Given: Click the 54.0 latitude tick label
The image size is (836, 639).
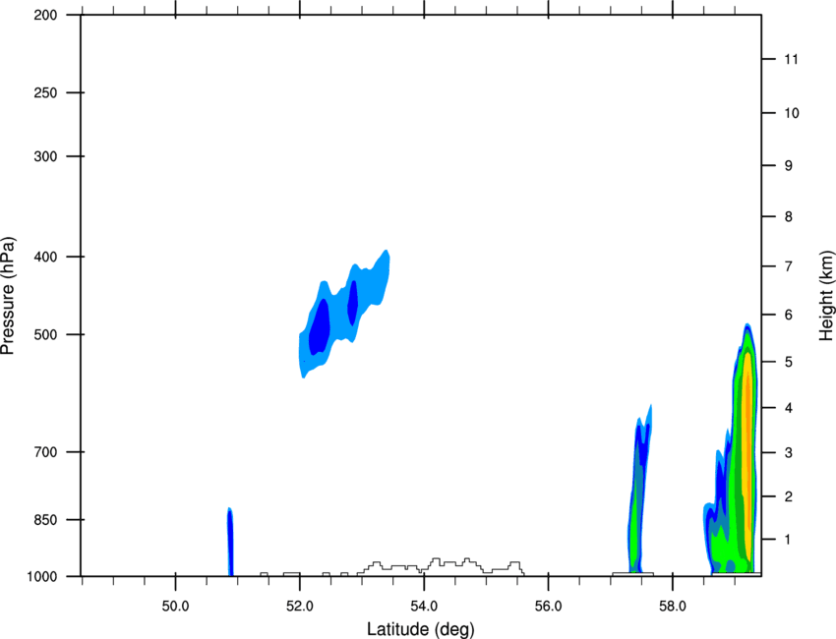Looking at the screenshot, I should point(425,607).
